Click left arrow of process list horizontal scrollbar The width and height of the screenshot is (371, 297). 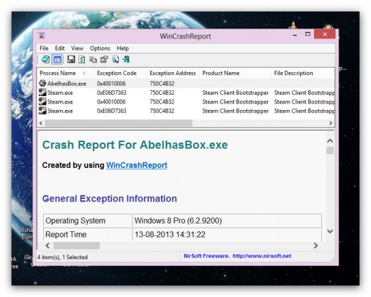tap(41, 123)
